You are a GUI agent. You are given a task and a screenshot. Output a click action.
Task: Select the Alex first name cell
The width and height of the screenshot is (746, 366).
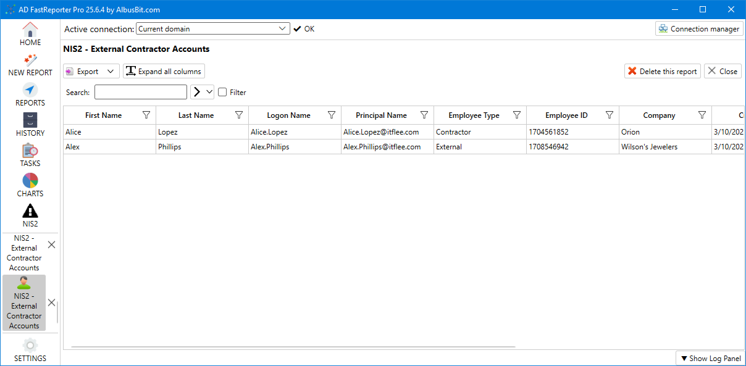[109, 147]
